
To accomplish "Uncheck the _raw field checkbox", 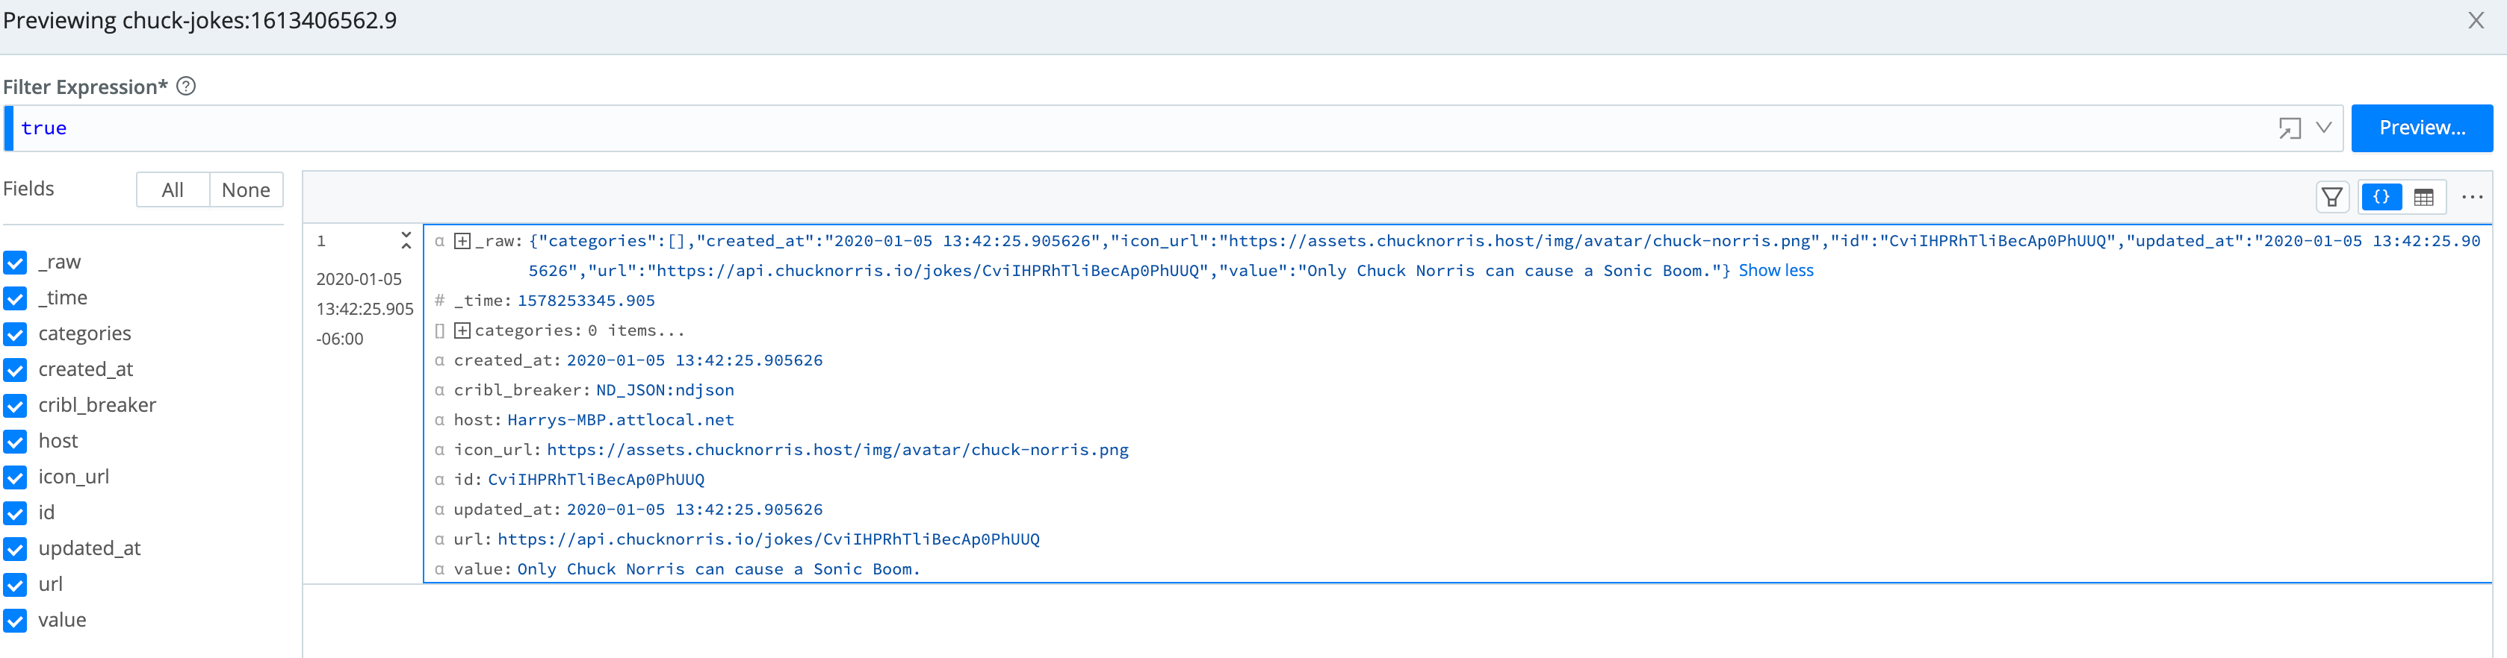I will click(x=16, y=263).
